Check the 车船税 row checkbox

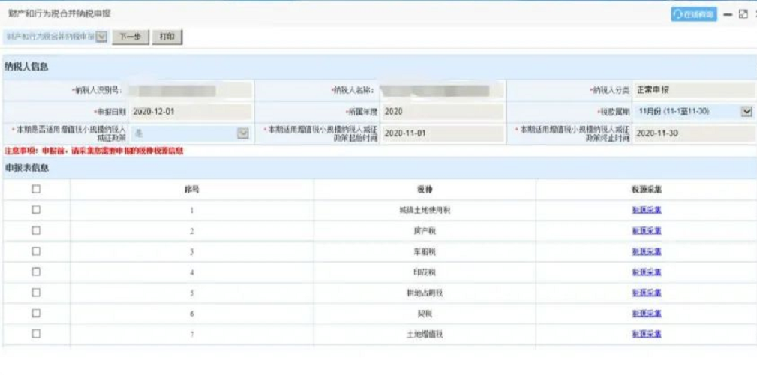[x=36, y=251]
